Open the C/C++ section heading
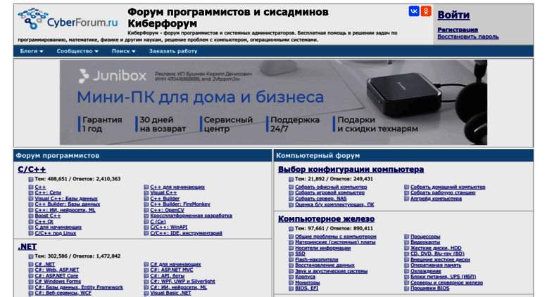The height and width of the screenshot is (297, 547). tap(32, 169)
